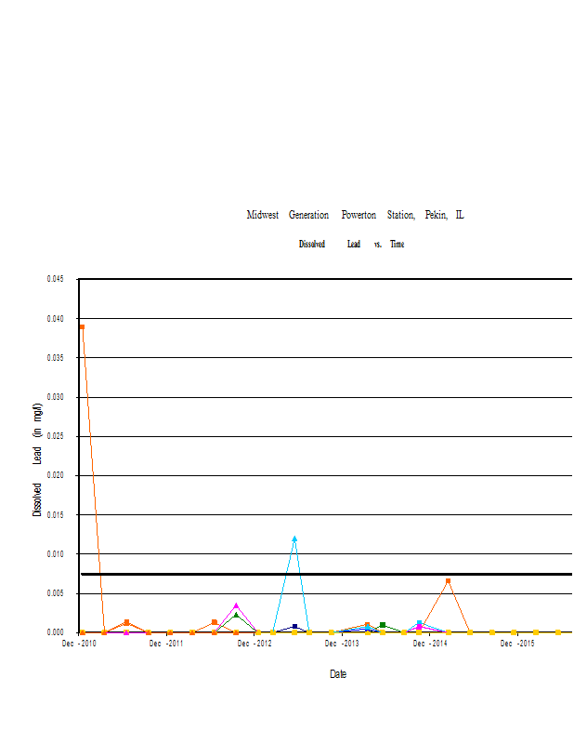Select the Dec-2011 axis label
574x744 pixels.
point(166,644)
